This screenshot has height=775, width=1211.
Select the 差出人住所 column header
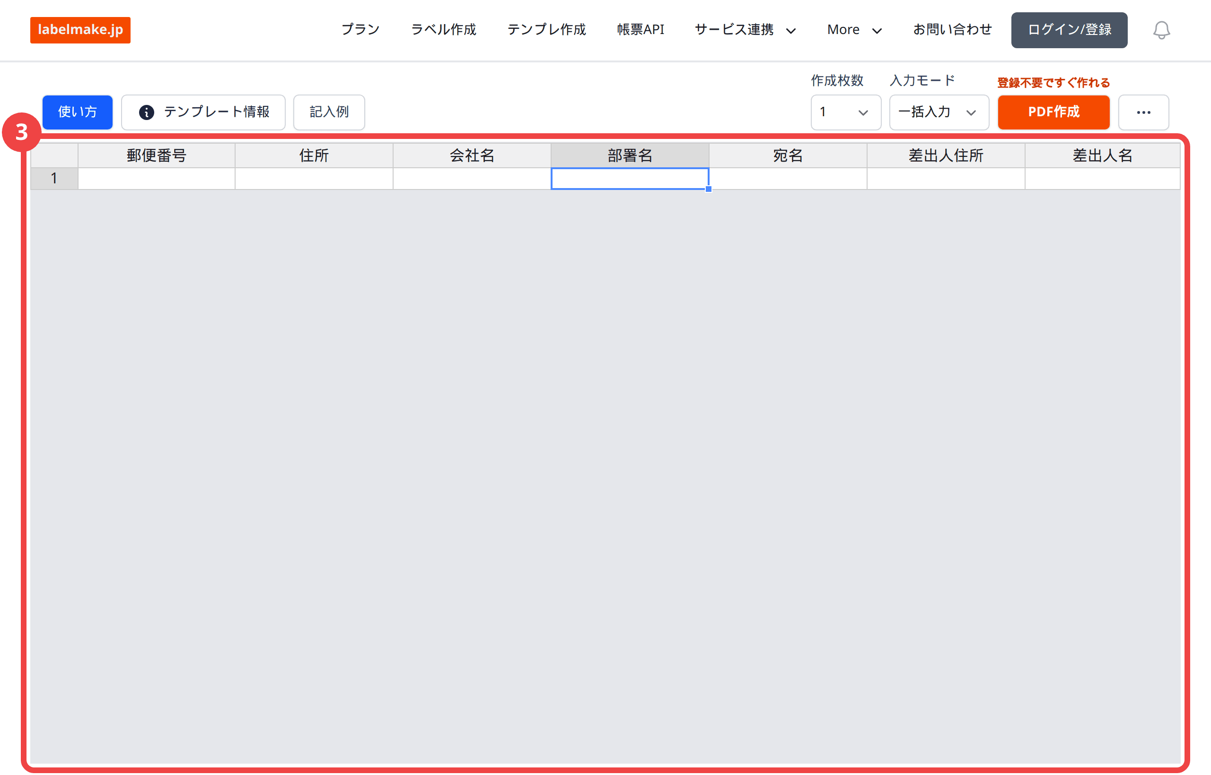[x=946, y=155]
